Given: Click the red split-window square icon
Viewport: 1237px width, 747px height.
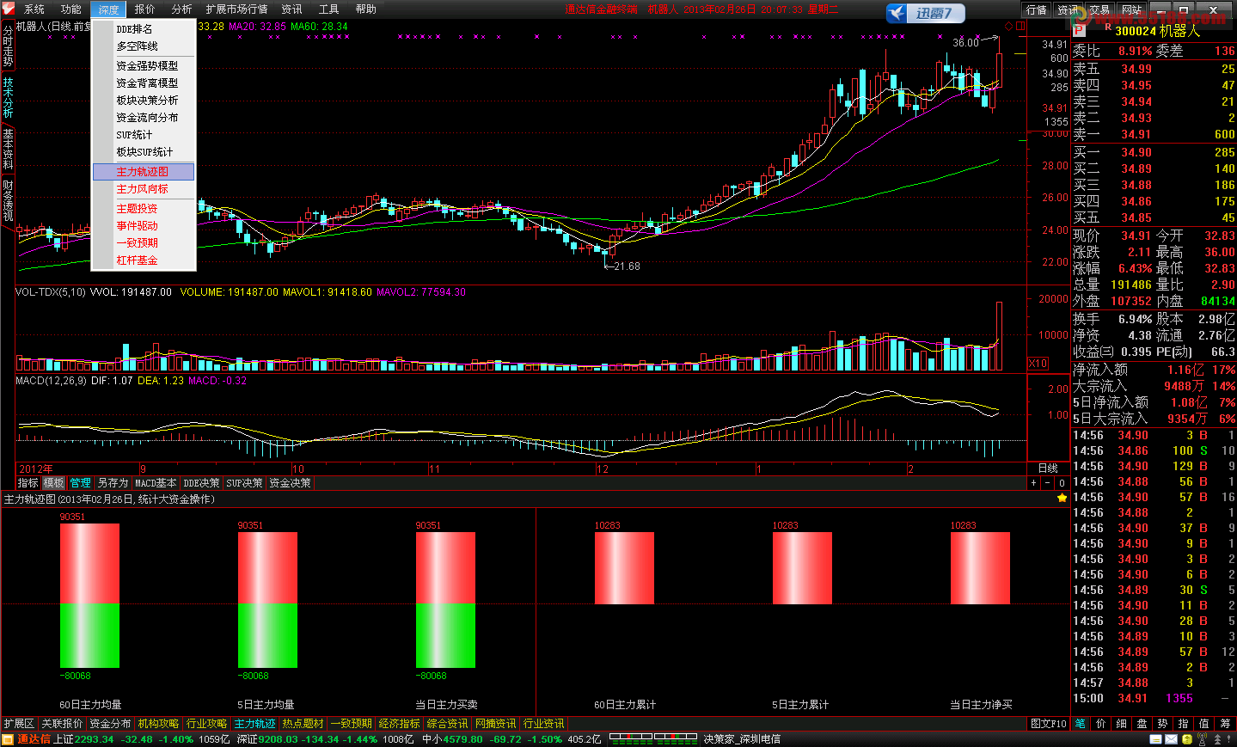Looking at the screenshot, I should (x=1020, y=27).
